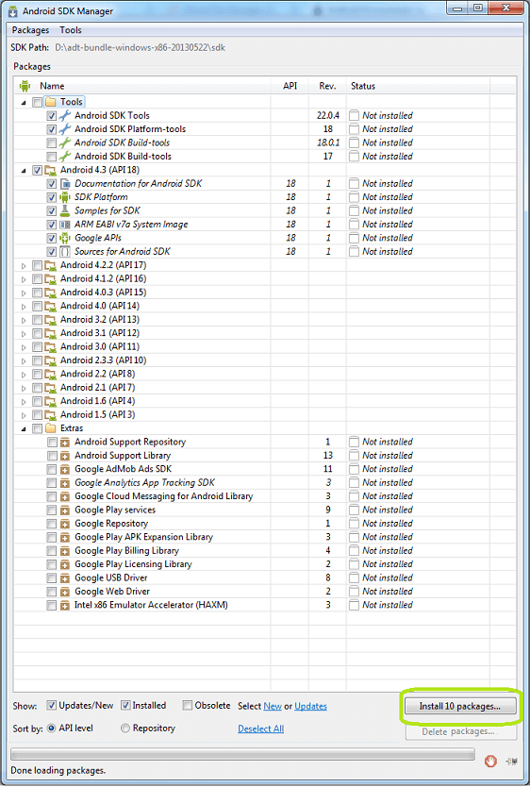This screenshot has height=787, width=530.
Task: Toggle the Updates/New show filter checkbox
Action: click(51, 705)
